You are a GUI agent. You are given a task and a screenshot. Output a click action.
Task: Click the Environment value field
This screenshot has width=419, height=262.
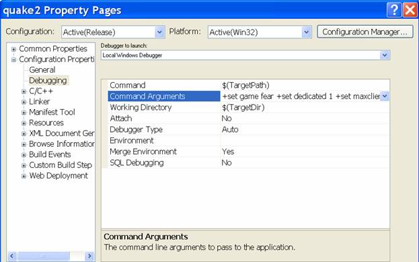click(x=305, y=141)
